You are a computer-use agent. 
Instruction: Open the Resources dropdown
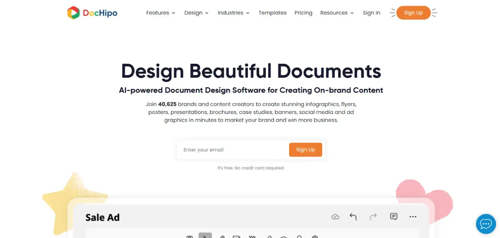coord(337,13)
